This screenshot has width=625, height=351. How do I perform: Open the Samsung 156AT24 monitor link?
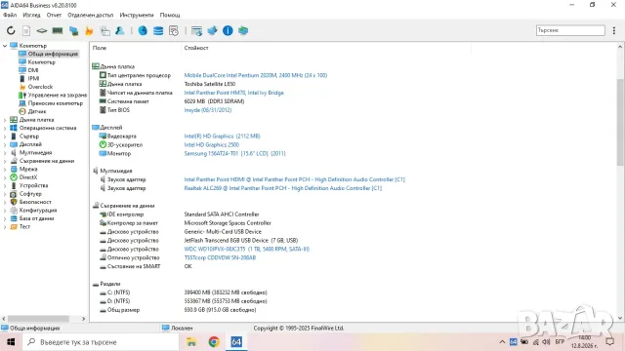pos(234,153)
